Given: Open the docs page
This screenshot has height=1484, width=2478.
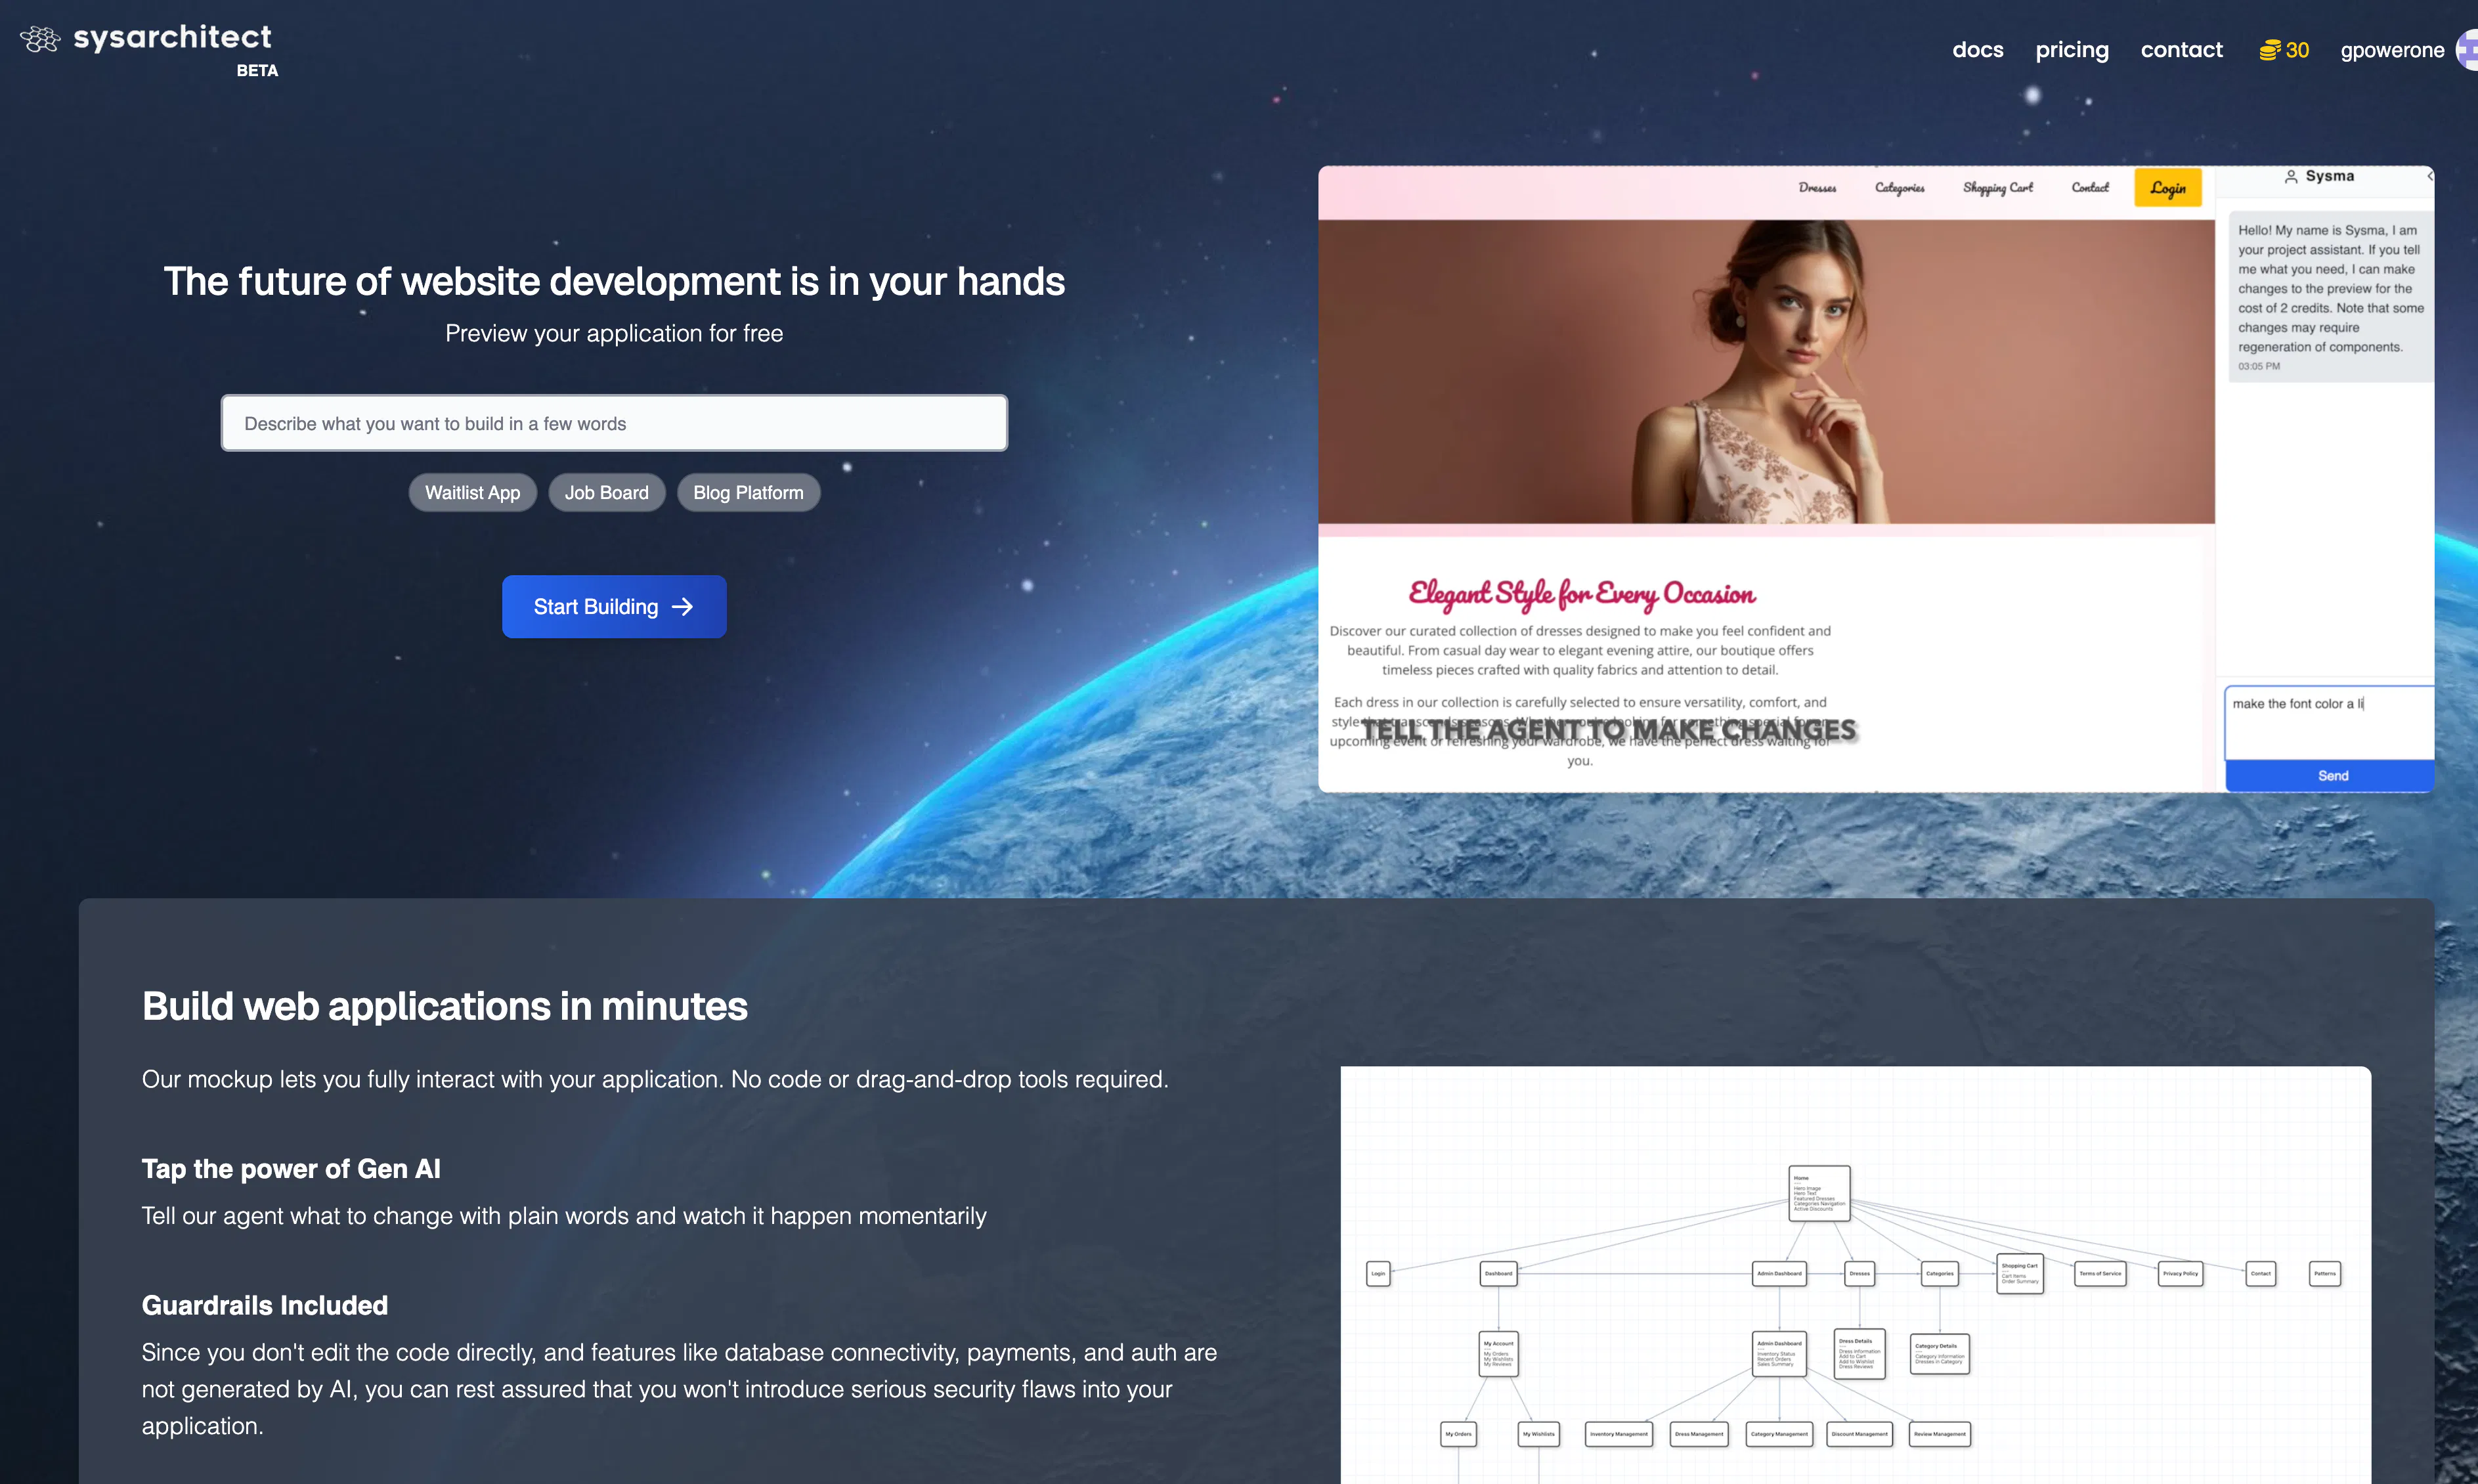Looking at the screenshot, I should click(x=1977, y=50).
